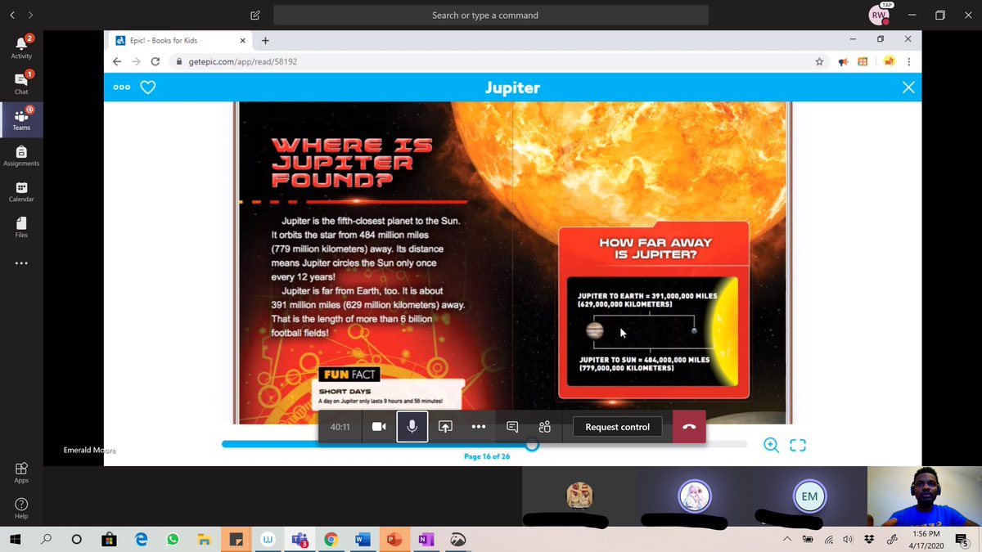Open the Chrome profile avatar
The height and width of the screenshot is (552, 982).
pyautogui.click(x=889, y=61)
